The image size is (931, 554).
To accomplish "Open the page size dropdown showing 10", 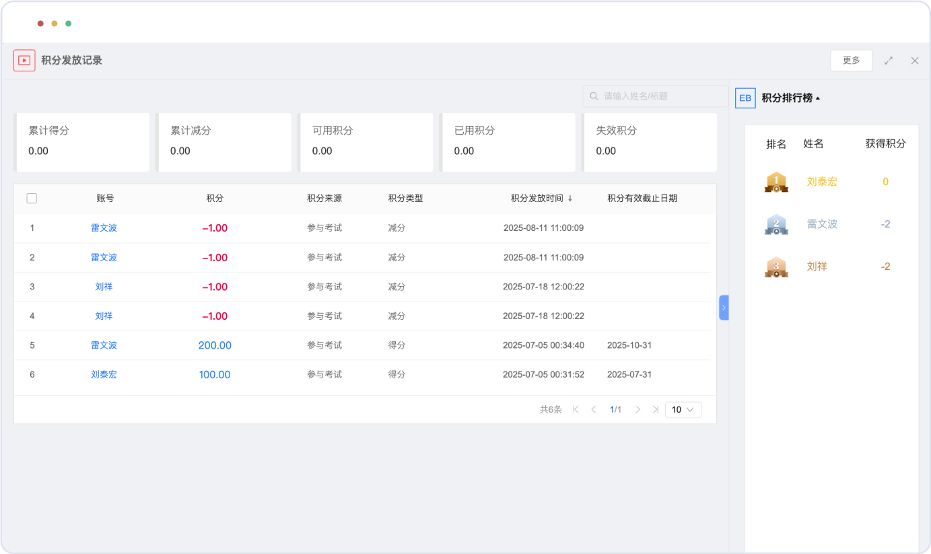I will pos(683,409).
